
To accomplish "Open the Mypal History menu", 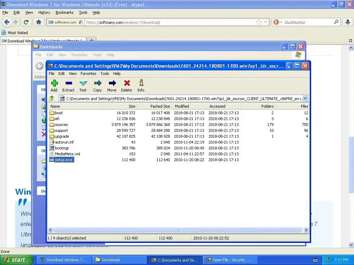I will click(x=44, y=12).
